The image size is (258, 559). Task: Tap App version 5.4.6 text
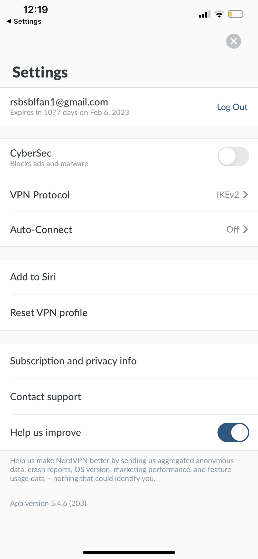tap(48, 503)
